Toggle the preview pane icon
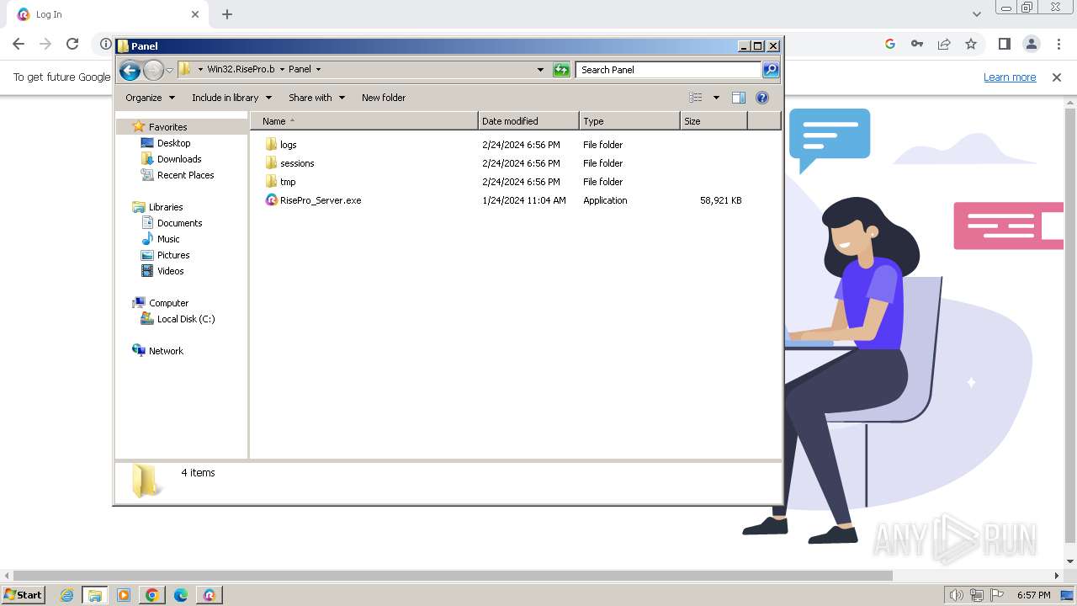Screen dimensions: 1077x606 [x=739, y=98]
